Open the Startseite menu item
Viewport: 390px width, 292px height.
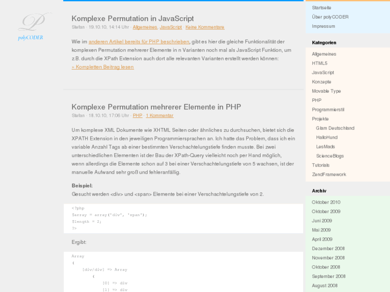click(x=321, y=8)
